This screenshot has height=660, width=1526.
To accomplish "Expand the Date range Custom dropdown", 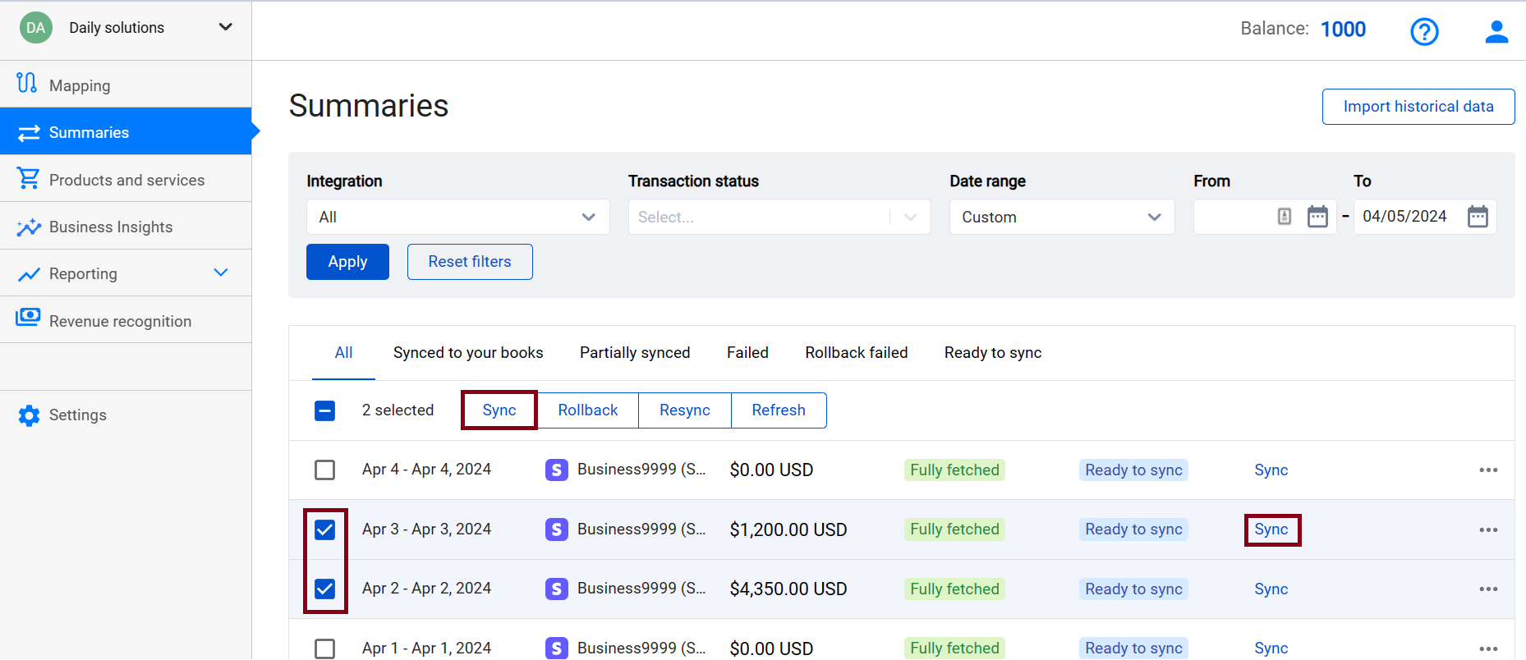I will (x=1061, y=217).
